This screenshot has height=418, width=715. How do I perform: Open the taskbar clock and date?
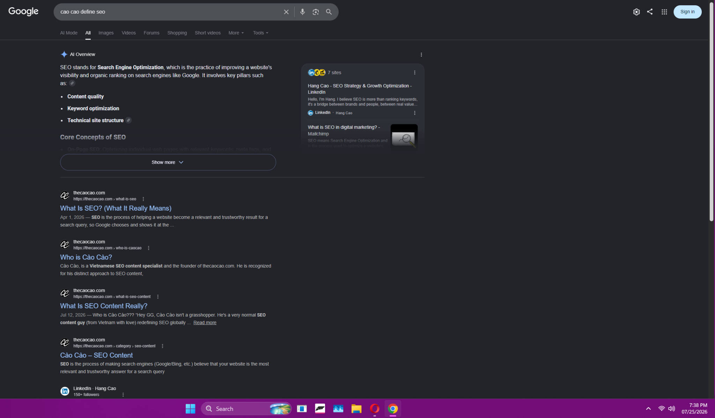(x=694, y=409)
